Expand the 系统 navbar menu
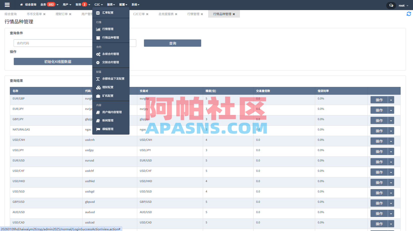 pyautogui.click(x=135, y=5)
